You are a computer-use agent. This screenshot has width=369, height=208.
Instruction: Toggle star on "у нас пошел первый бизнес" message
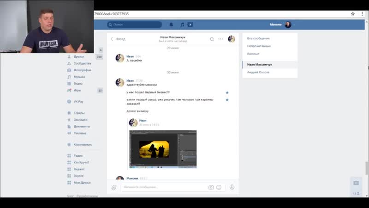(227, 92)
